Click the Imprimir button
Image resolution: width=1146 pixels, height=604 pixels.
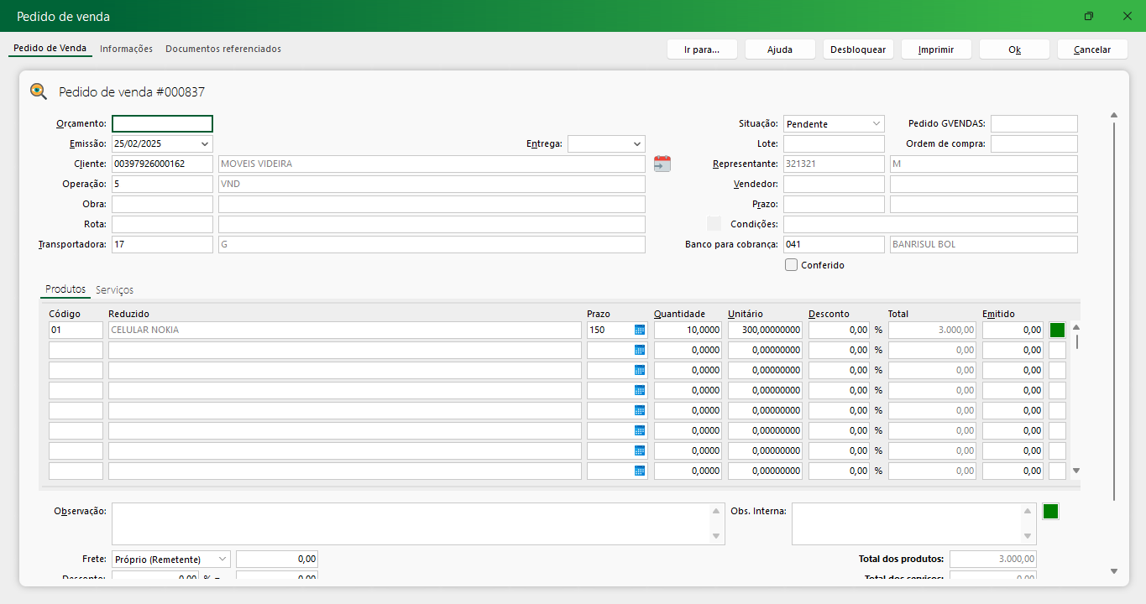[x=935, y=49]
